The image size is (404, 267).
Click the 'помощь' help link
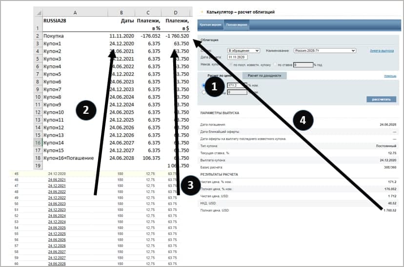[x=390, y=76]
